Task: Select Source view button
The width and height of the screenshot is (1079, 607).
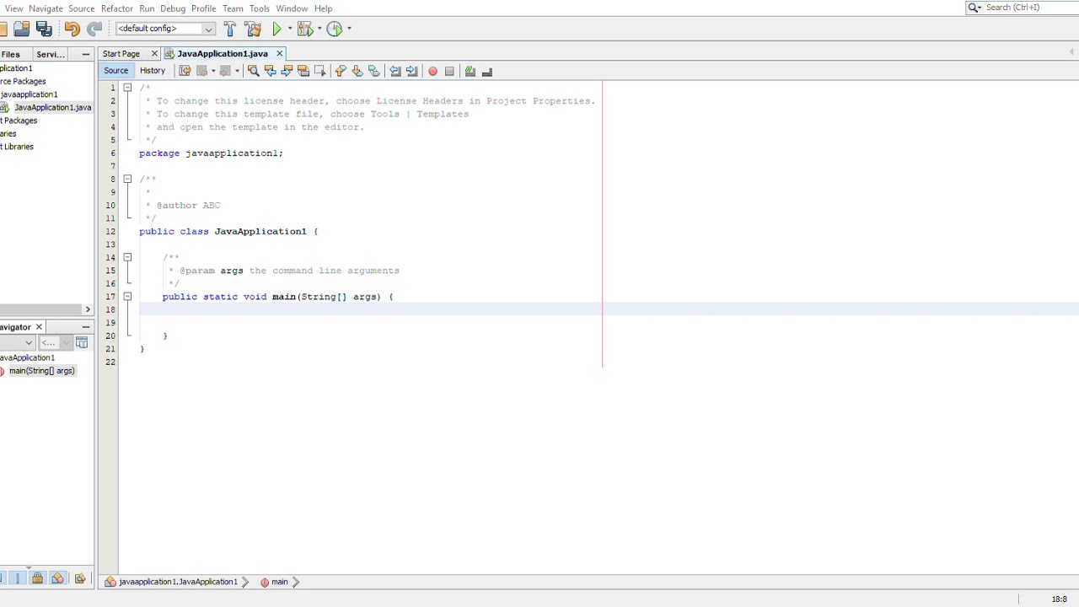Action: pos(116,71)
